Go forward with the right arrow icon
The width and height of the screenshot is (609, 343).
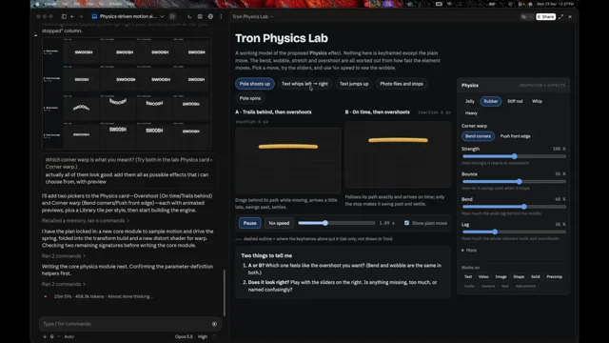[81, 17]
